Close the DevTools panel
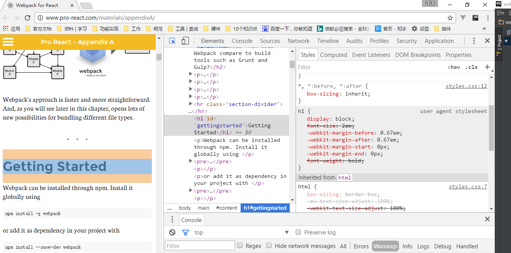This screenshot has height=253, width=511. point(487,41)
